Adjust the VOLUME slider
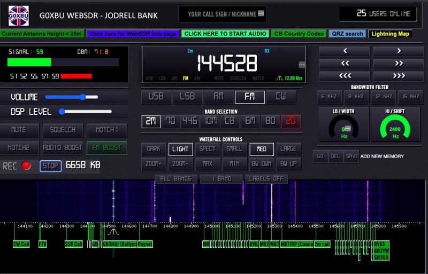 [72, 97]
